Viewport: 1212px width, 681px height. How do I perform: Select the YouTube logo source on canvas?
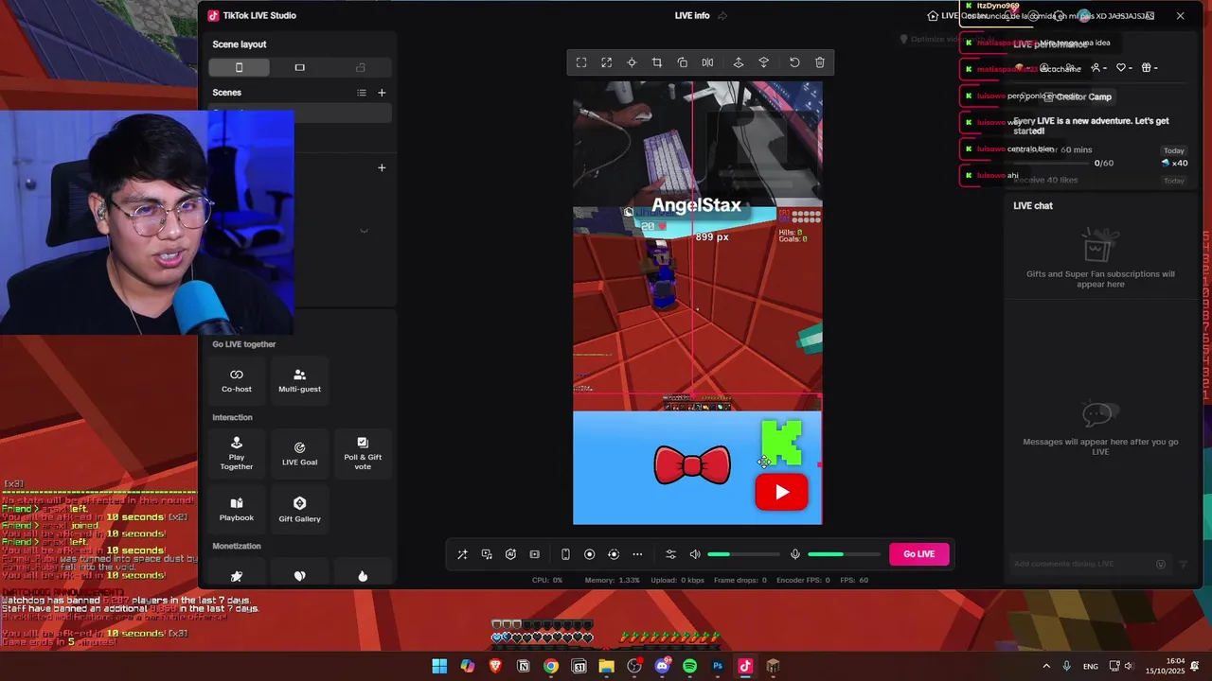[781, 492]
